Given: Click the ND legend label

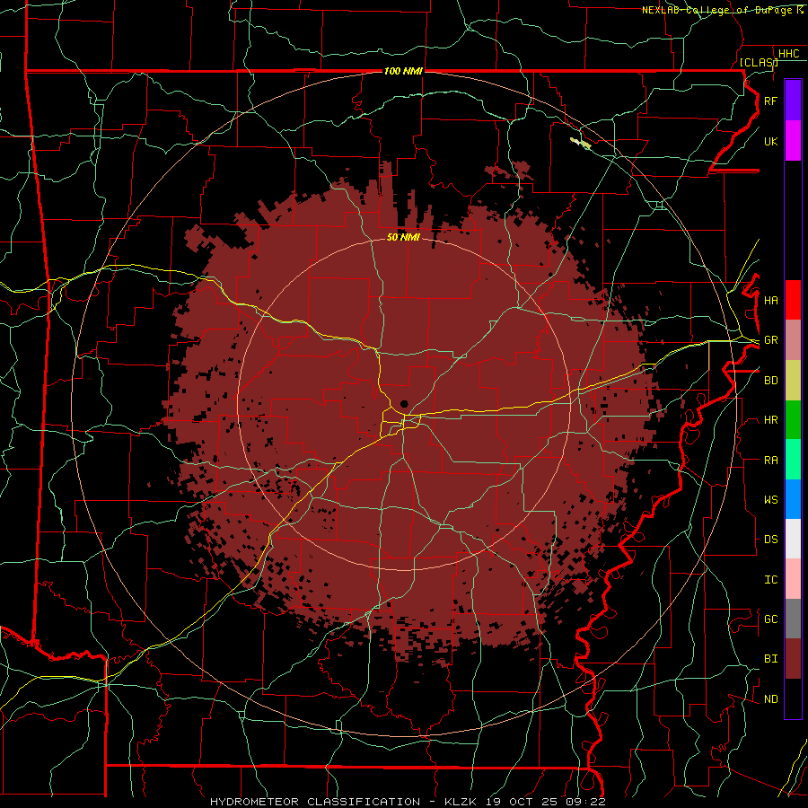Looking at the screenshot, I should pyautogui.click(x=770, y=698).
